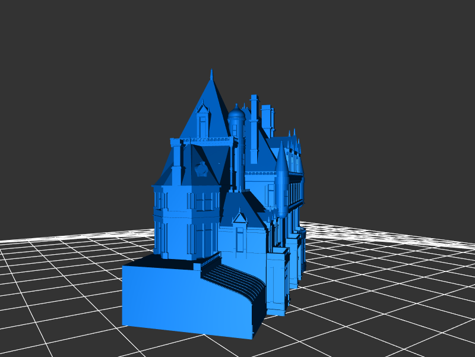Select the tall central chimney stack

(254, 128)
